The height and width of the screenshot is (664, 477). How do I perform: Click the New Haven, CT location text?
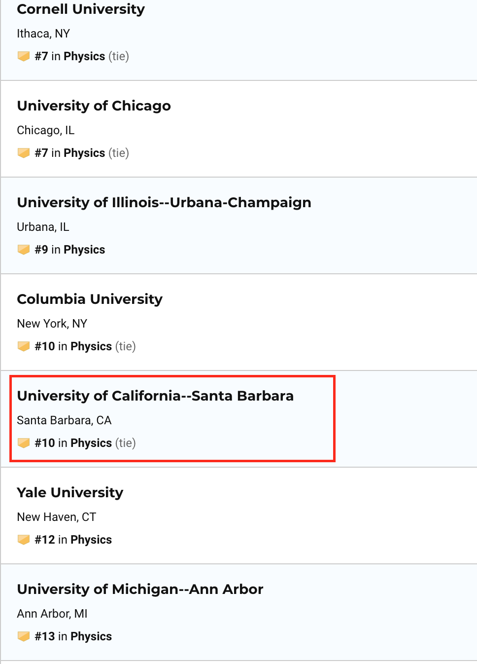57,517
